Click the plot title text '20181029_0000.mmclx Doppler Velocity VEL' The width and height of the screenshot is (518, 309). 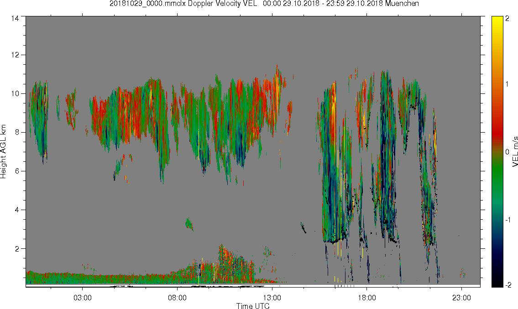point(183,4)
